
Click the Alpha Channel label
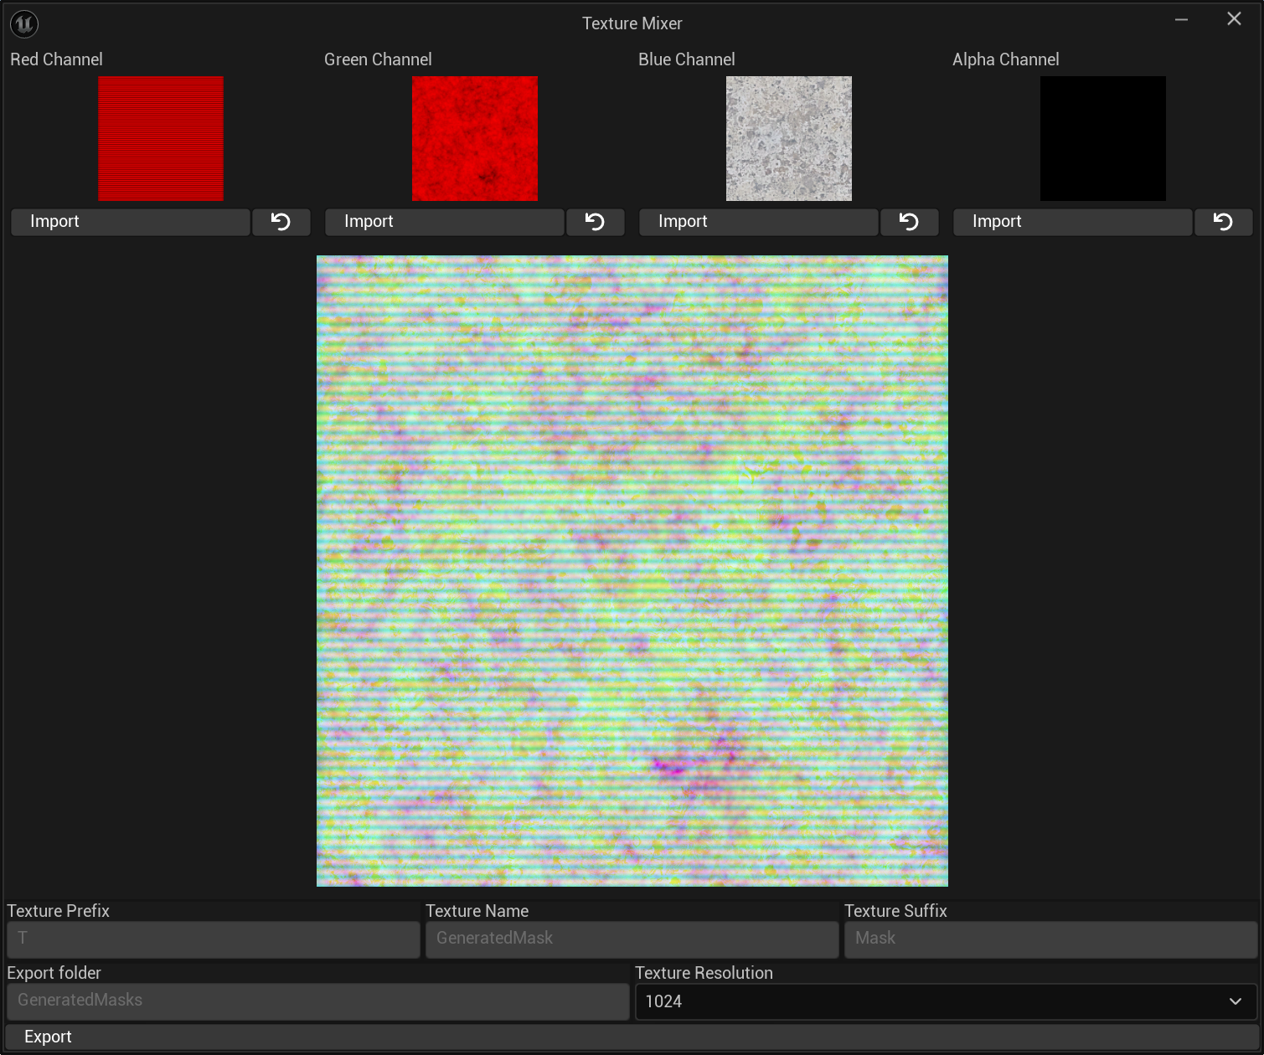tap(1005, 59)
